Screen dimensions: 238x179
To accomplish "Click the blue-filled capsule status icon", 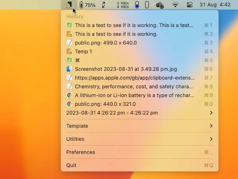I will [x=137, y=5].
